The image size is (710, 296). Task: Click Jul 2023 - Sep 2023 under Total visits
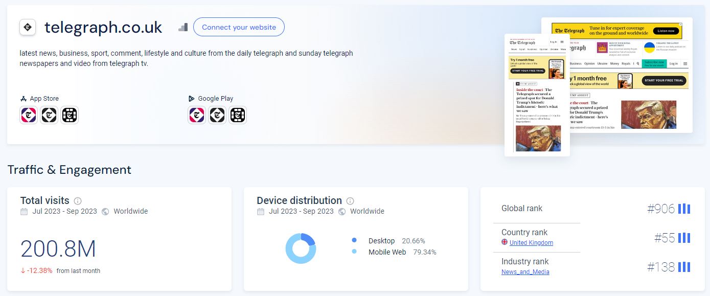(64, 211)
